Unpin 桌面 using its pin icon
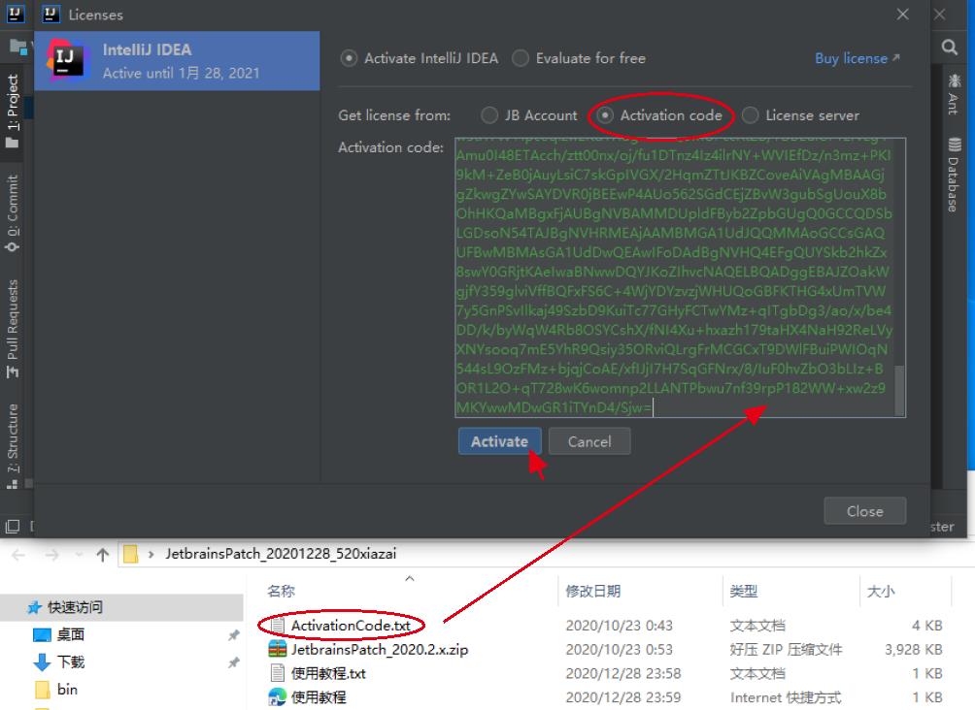The width and height of the screenshot is (975, 710). [234, 635]
